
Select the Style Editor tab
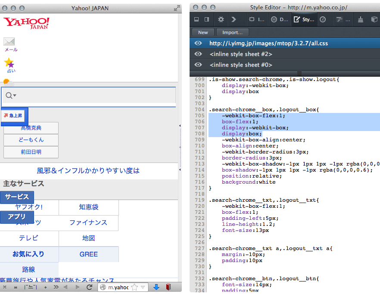pos(304,19)
